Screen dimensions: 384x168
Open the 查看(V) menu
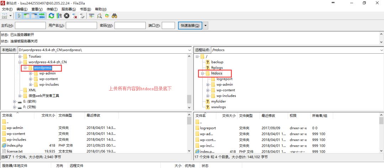coord(37,9)
